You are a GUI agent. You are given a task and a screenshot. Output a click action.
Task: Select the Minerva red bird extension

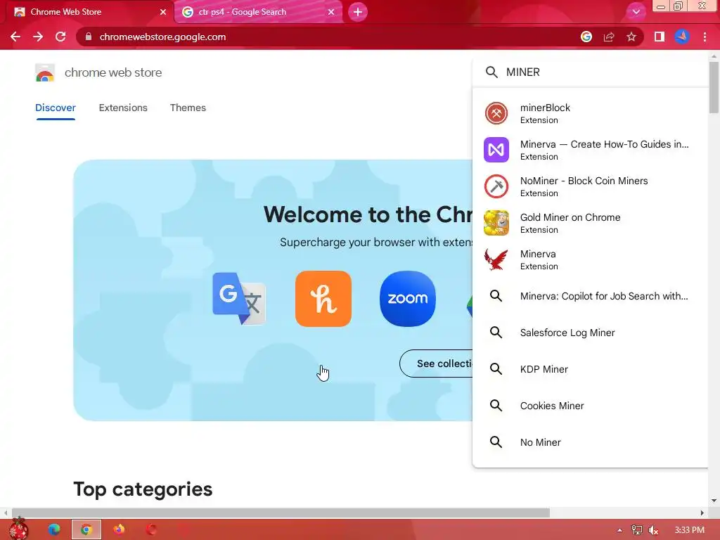tap(591, 259)
